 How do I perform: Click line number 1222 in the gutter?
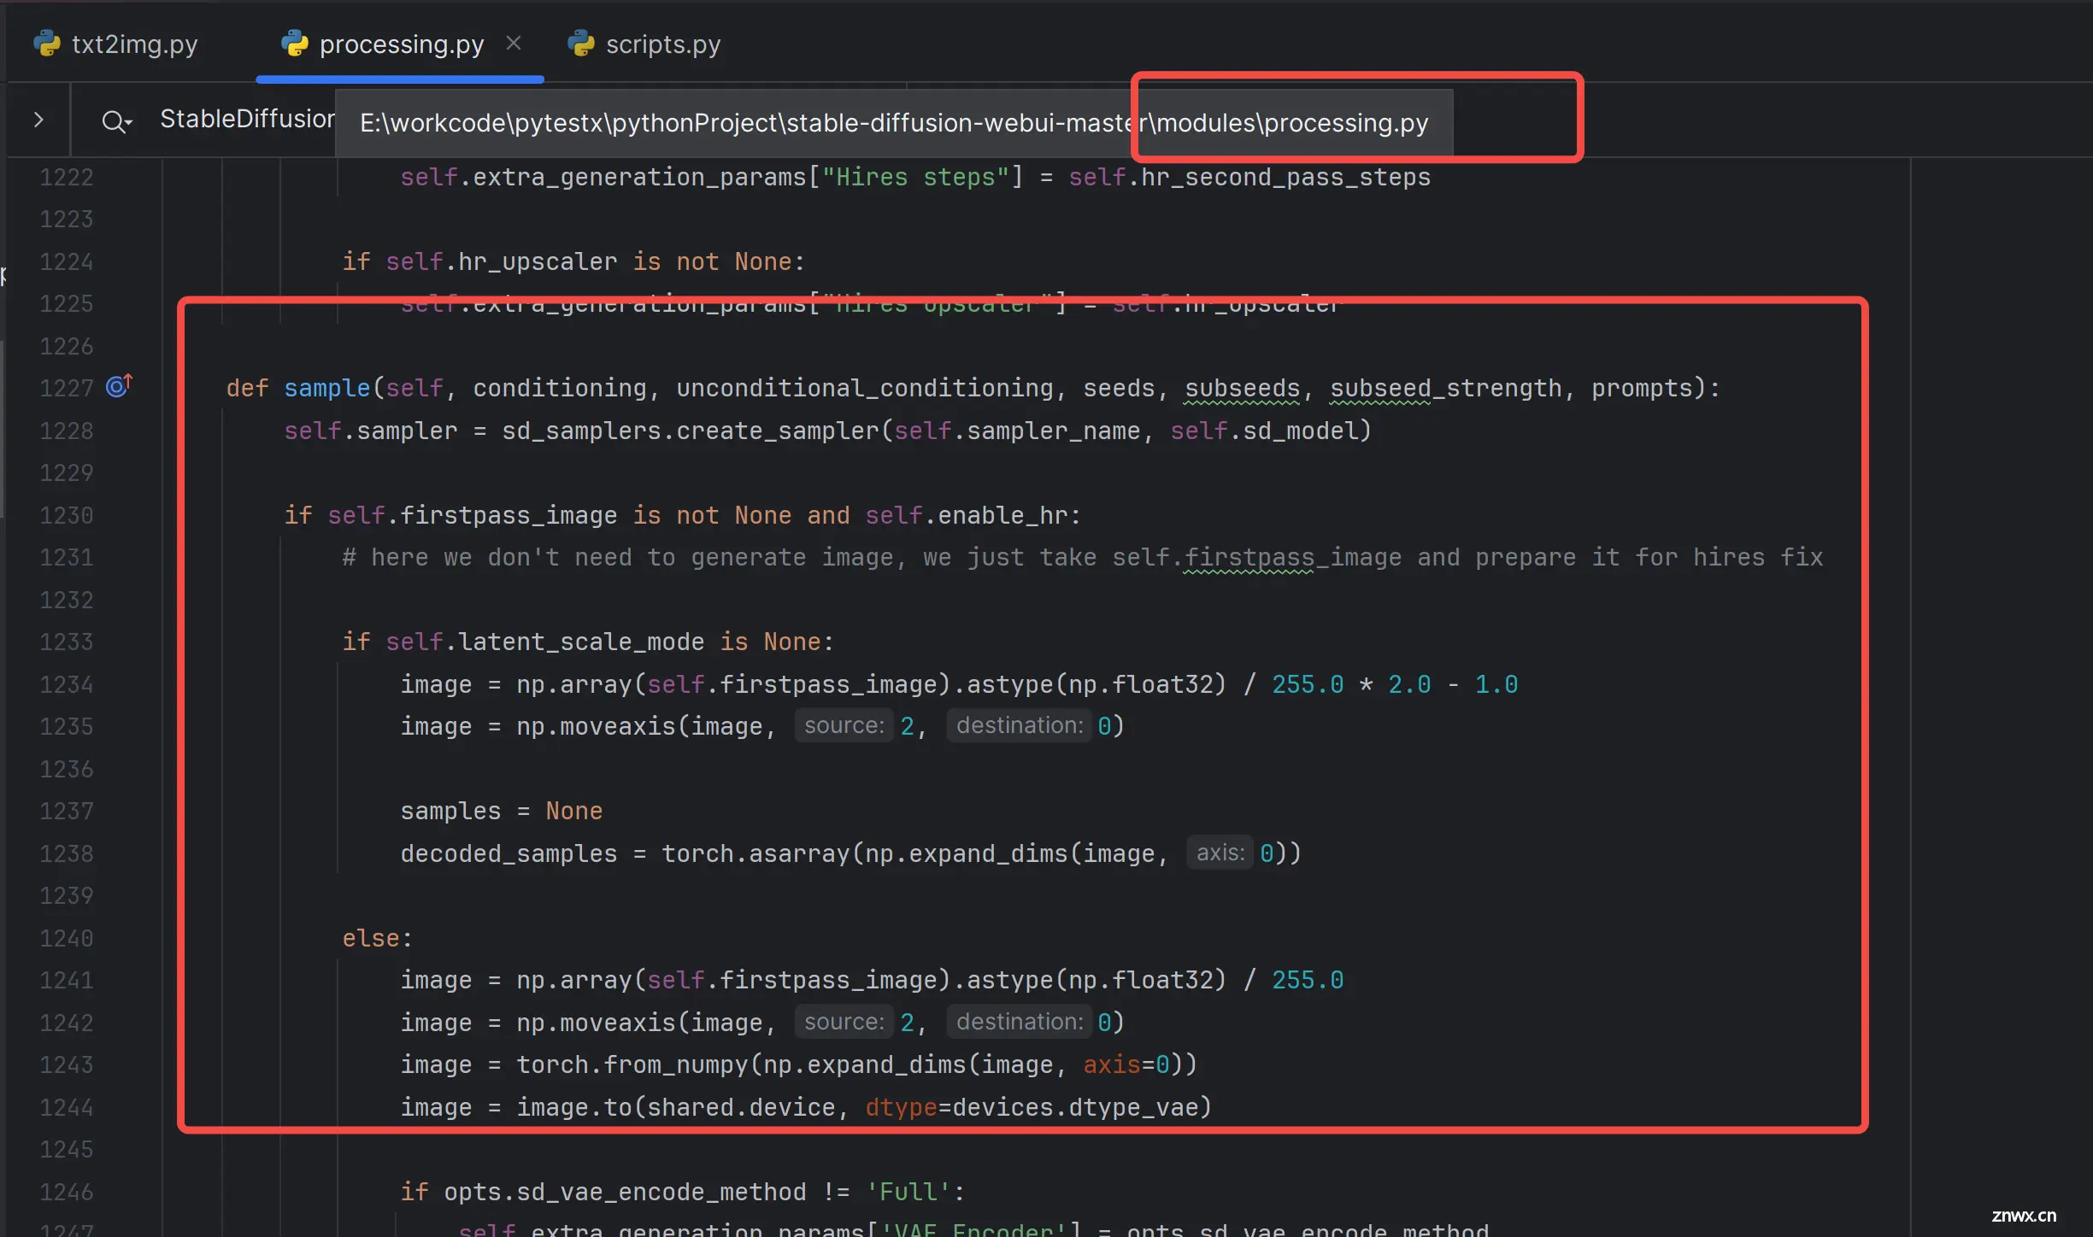(x=67, y=177)
